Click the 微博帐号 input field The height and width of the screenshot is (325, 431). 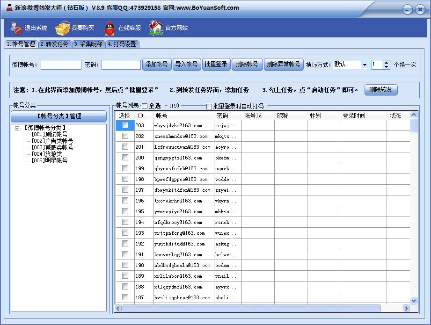tap(61, 65)
